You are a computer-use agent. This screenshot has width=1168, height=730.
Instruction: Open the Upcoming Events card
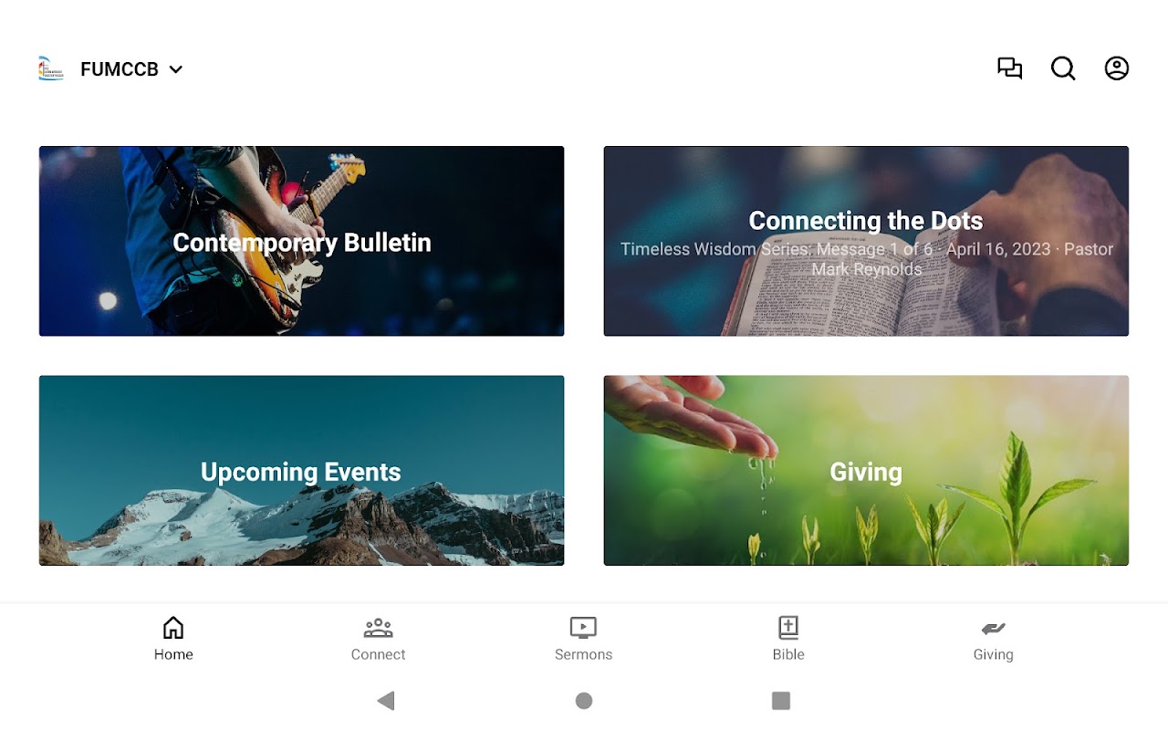[301, 471]
